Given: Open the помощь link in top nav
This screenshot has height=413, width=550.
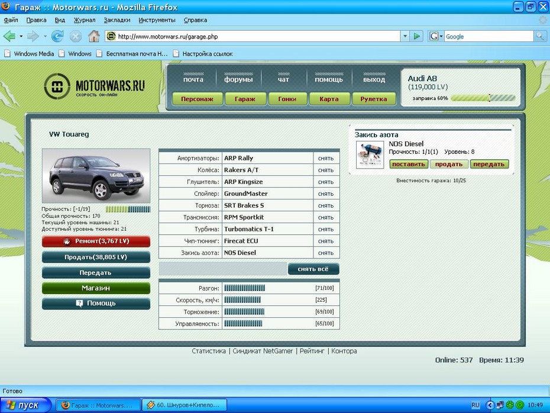Looking at the screenshot, I should pos(329,79).
